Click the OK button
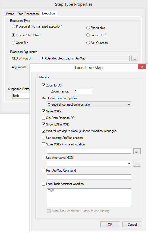This screenshot has height=233, width=148. click(110, 224)
